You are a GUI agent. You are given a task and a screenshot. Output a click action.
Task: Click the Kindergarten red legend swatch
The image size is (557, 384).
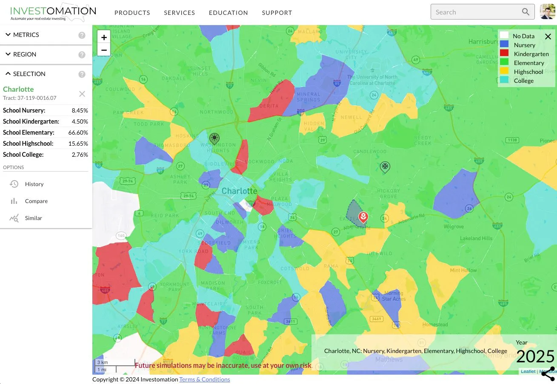coord(504,53)
